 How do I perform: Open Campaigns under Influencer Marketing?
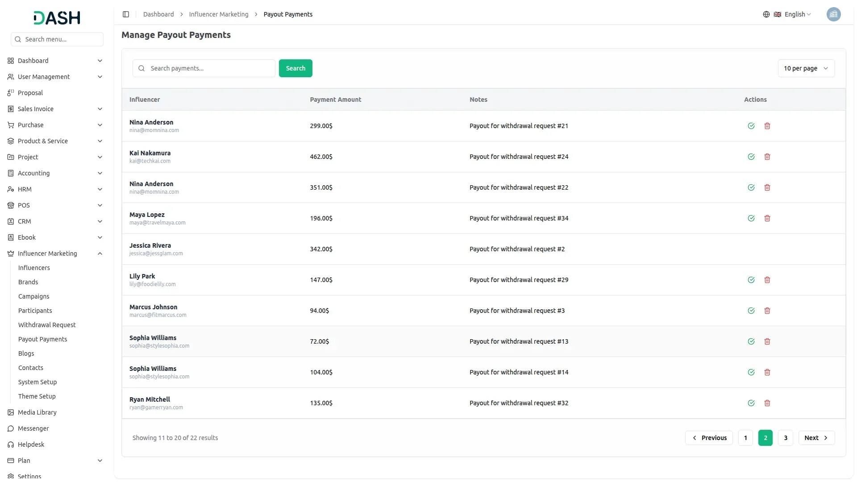(x=33, y=296)
